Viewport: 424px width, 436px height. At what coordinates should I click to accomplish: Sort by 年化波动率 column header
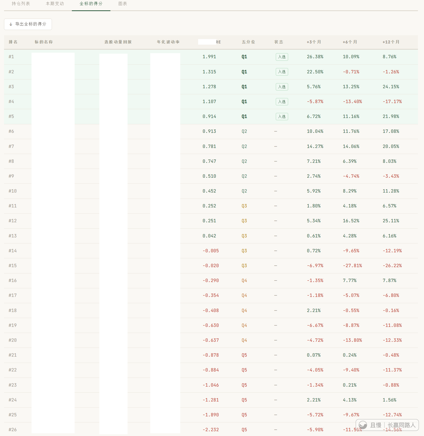(x=168, y=42)
